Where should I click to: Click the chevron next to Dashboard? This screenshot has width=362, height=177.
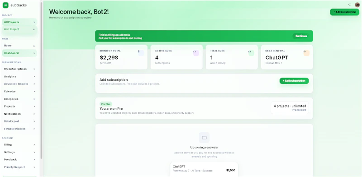(34, 53)
